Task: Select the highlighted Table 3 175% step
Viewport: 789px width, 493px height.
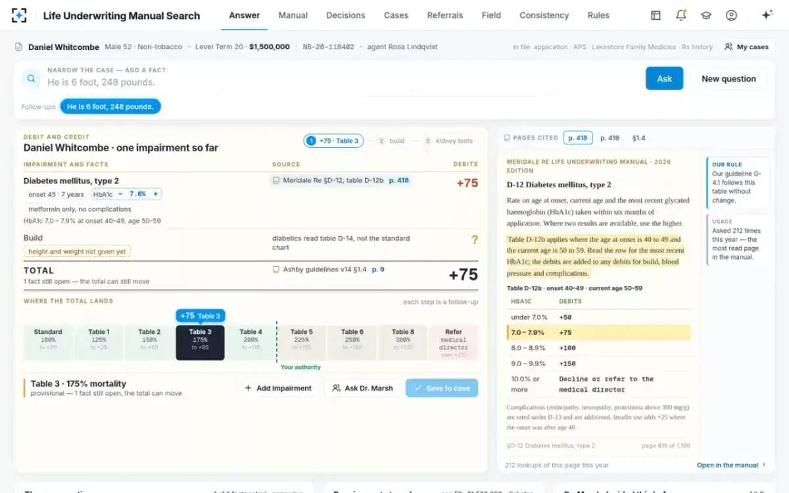Action: coord(200,342)
